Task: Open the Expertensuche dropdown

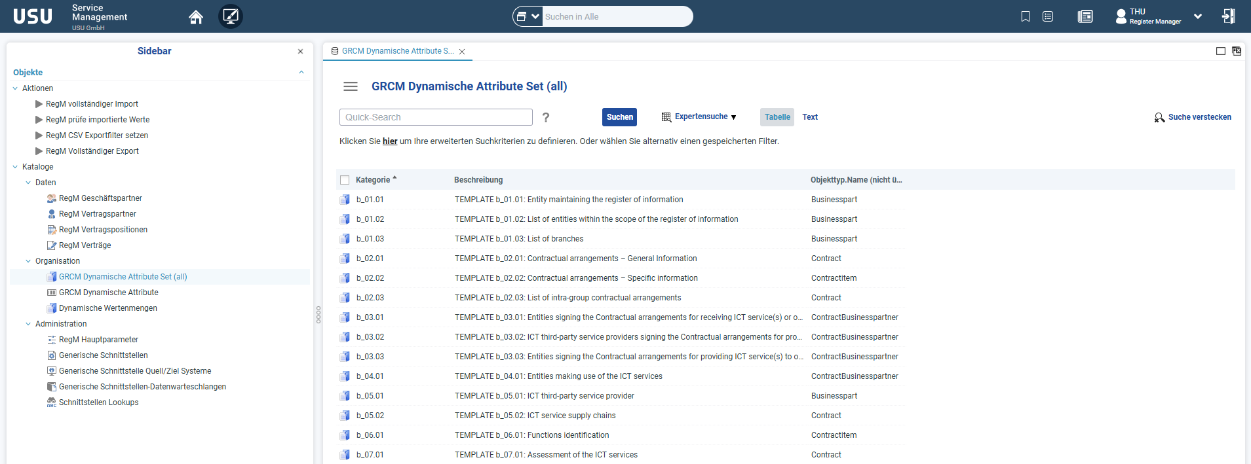Action: pyautogui.click(x=733, y=117)
